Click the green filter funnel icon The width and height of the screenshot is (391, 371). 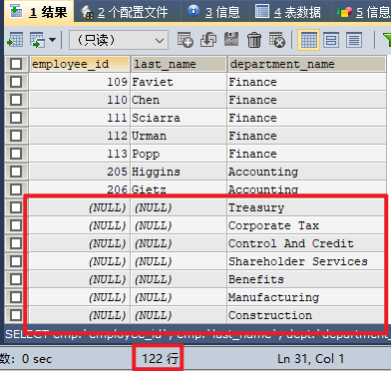[x=387, y=40]
